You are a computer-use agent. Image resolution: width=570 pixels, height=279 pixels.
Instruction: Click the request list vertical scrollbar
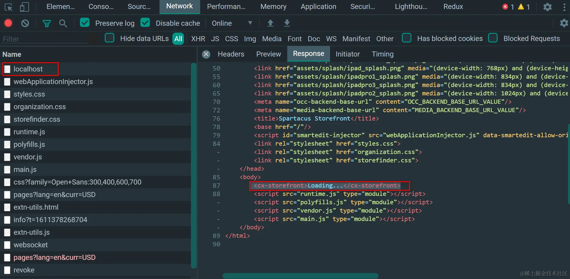194,165
